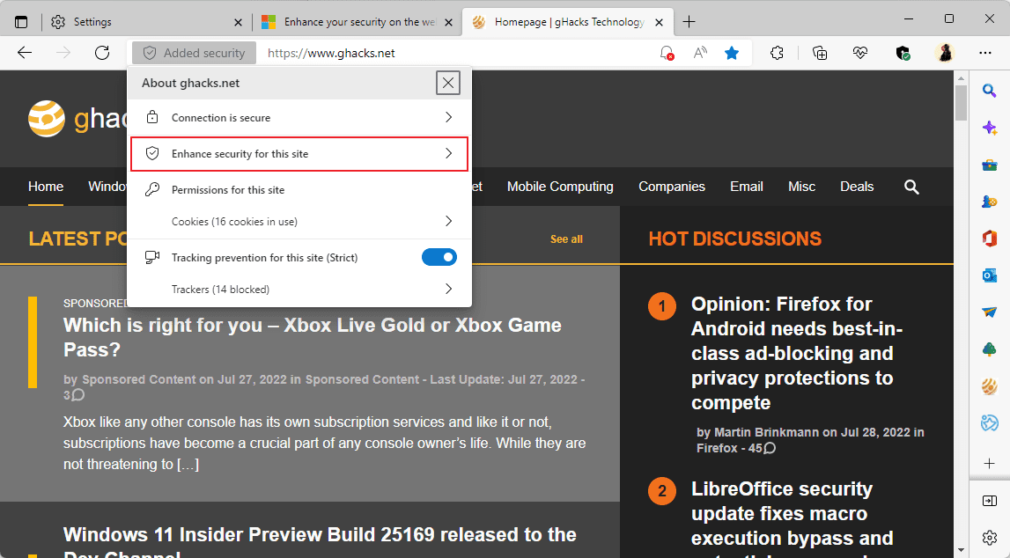Click the Read aloud icon in address bar
This screenshot has height=558, width=1010.
click(700, 53)
